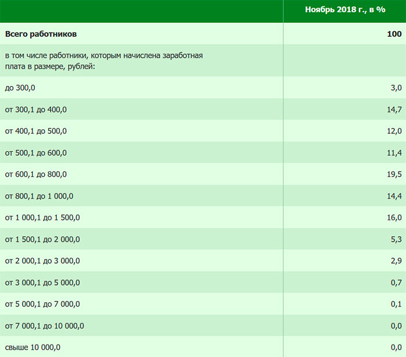406x357 pixels.
Task: Select the "Всего работников" row label
Action: coord(41,34)
